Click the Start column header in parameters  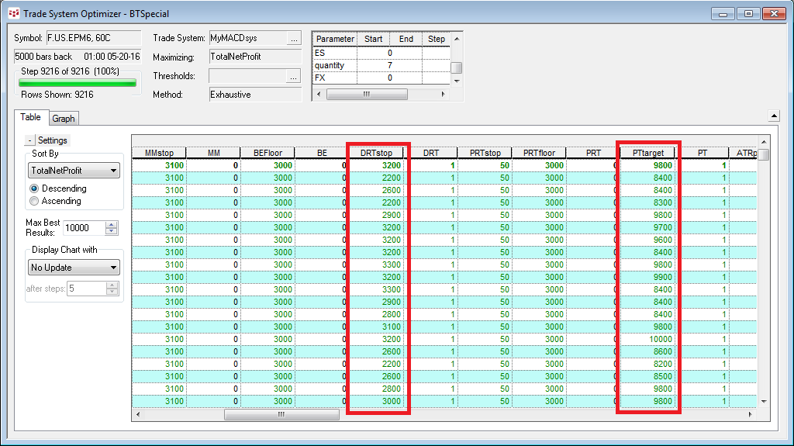pos(373,39)
